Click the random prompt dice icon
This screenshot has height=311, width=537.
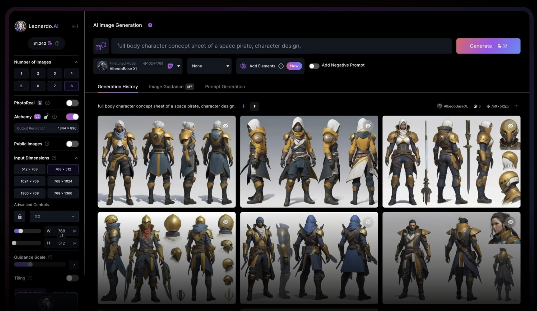tap(101, 46)
